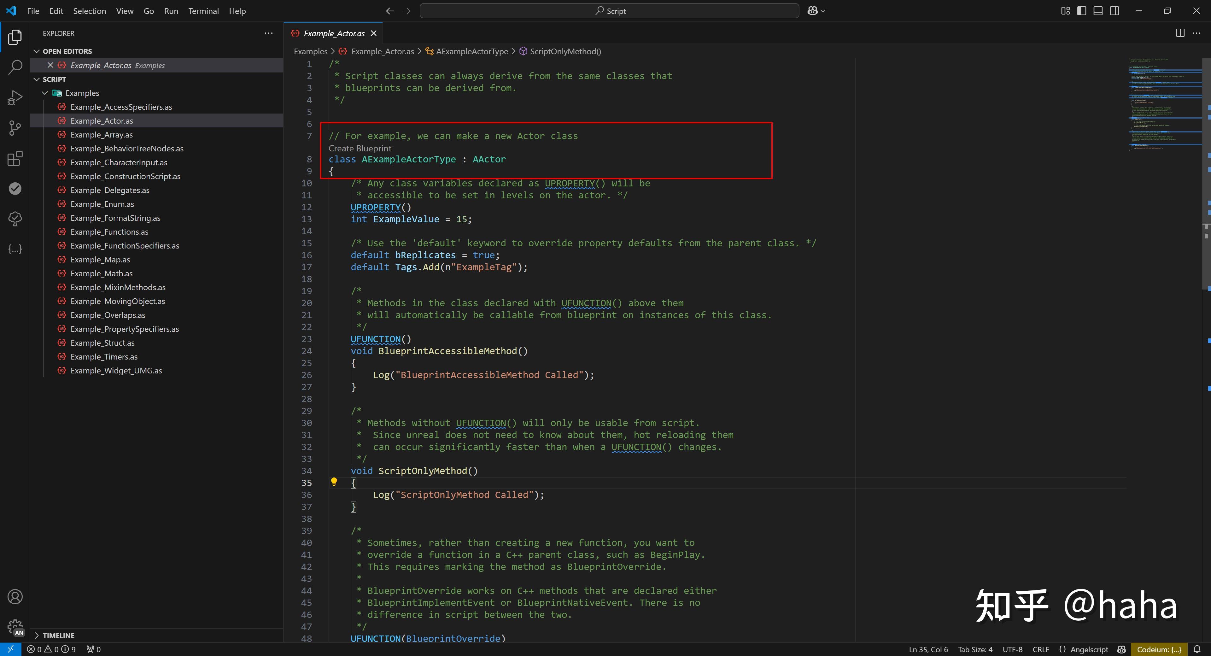Open the Selection menu

point(89,11)
